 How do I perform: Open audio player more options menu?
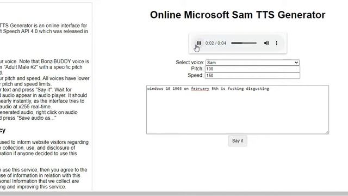pos(277,43)
